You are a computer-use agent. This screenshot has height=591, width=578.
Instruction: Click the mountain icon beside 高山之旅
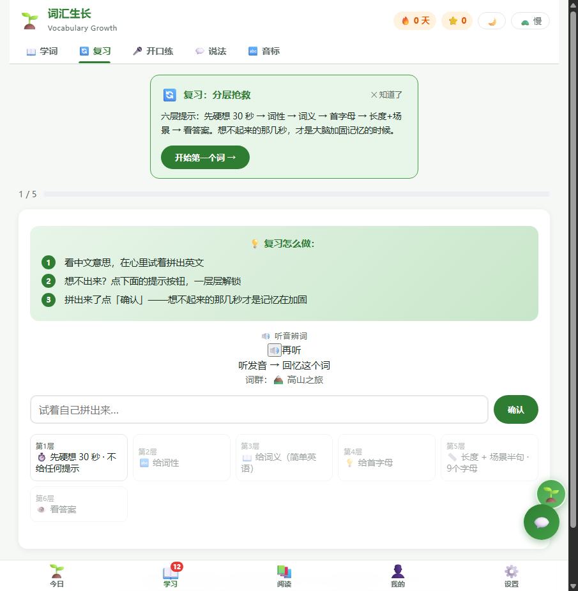[x=278, y=380]
